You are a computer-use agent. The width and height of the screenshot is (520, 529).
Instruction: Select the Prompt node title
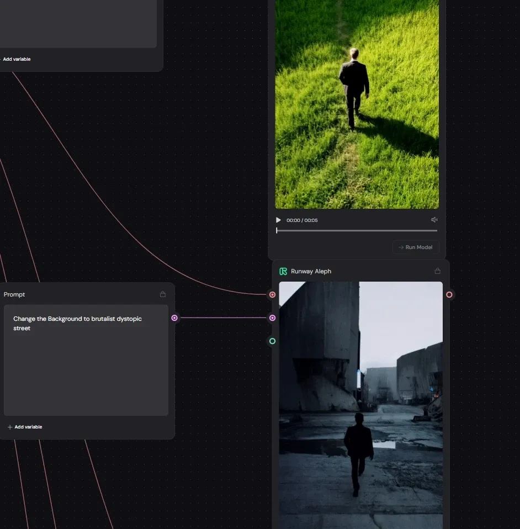tap(14, 294)
